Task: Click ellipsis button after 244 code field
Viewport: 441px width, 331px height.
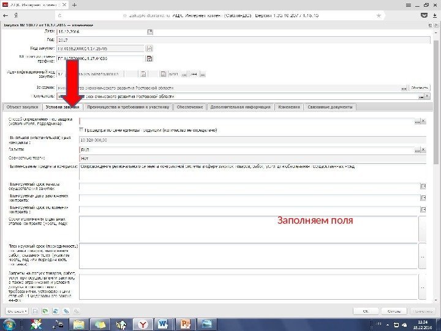Action: pyautogui.click(x=203, y=74)
